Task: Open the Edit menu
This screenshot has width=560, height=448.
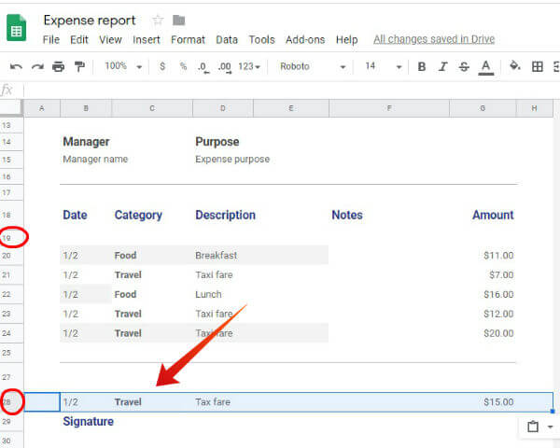Action: click(x=79, y=39)
